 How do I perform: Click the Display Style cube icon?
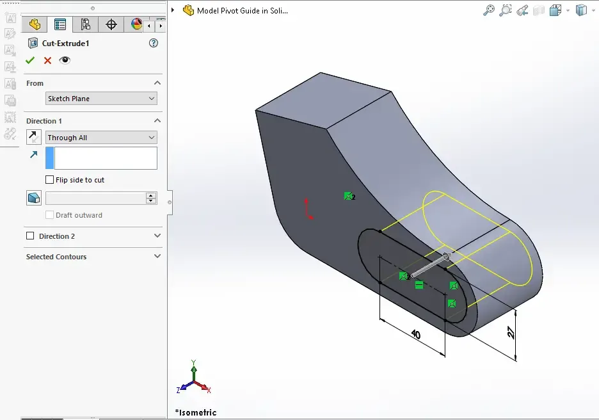click(x=581, y=10)
